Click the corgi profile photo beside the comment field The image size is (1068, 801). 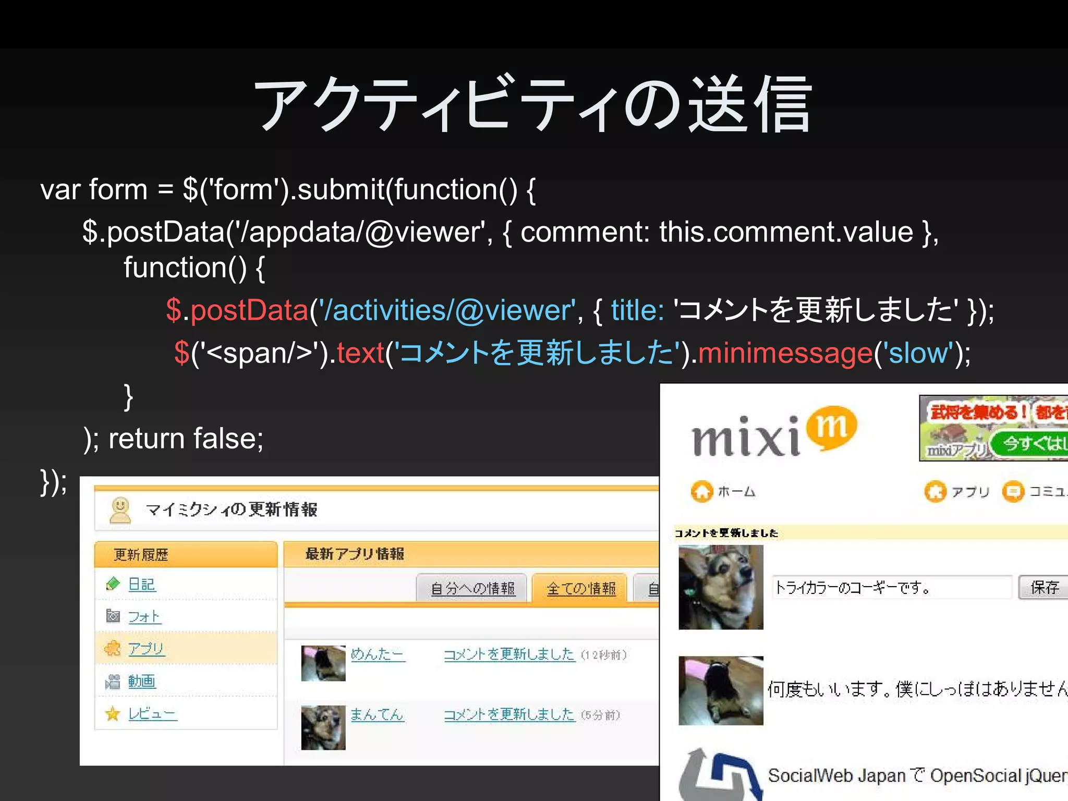pyautogui.click(x=721, y=587)
